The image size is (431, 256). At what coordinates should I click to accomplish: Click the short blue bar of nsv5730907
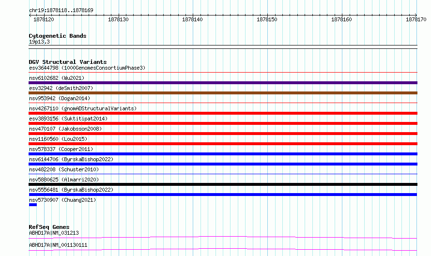click(x=33, y=205)
